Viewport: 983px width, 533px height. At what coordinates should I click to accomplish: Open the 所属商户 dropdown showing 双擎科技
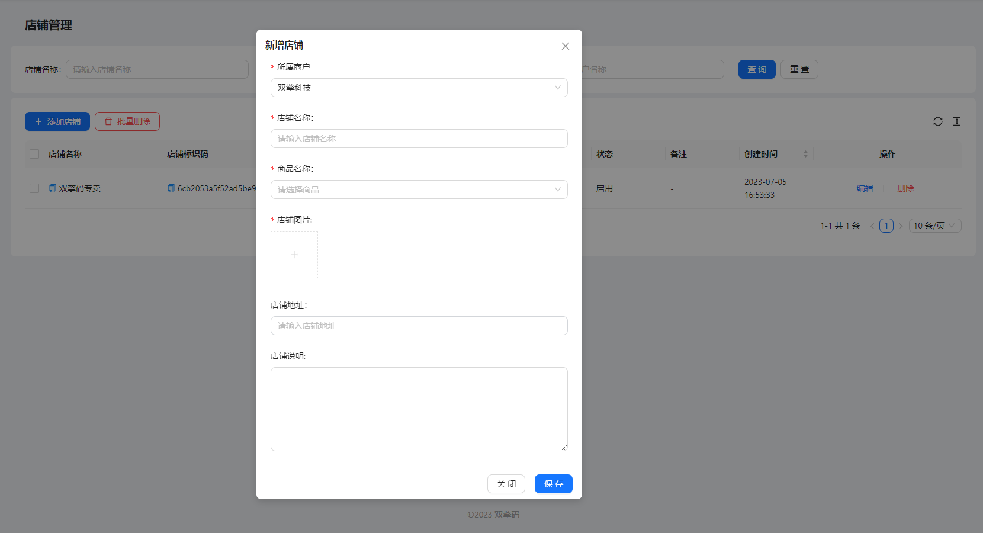[x=419, y=88]
